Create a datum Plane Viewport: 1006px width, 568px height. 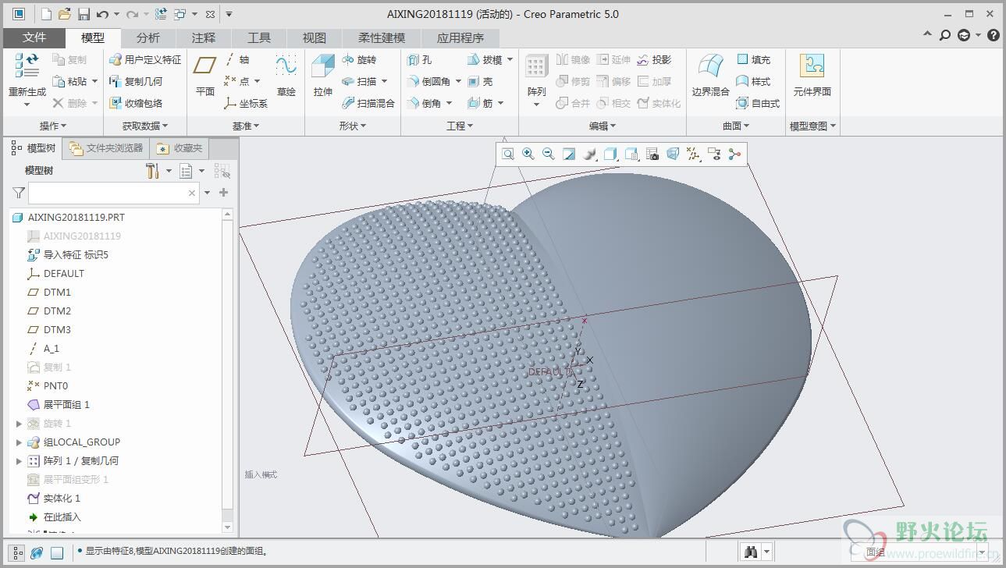click(x=205, y=76)
